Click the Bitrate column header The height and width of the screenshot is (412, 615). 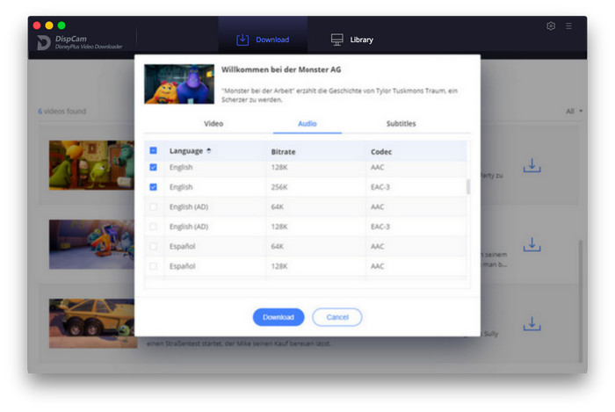[283, 152]
